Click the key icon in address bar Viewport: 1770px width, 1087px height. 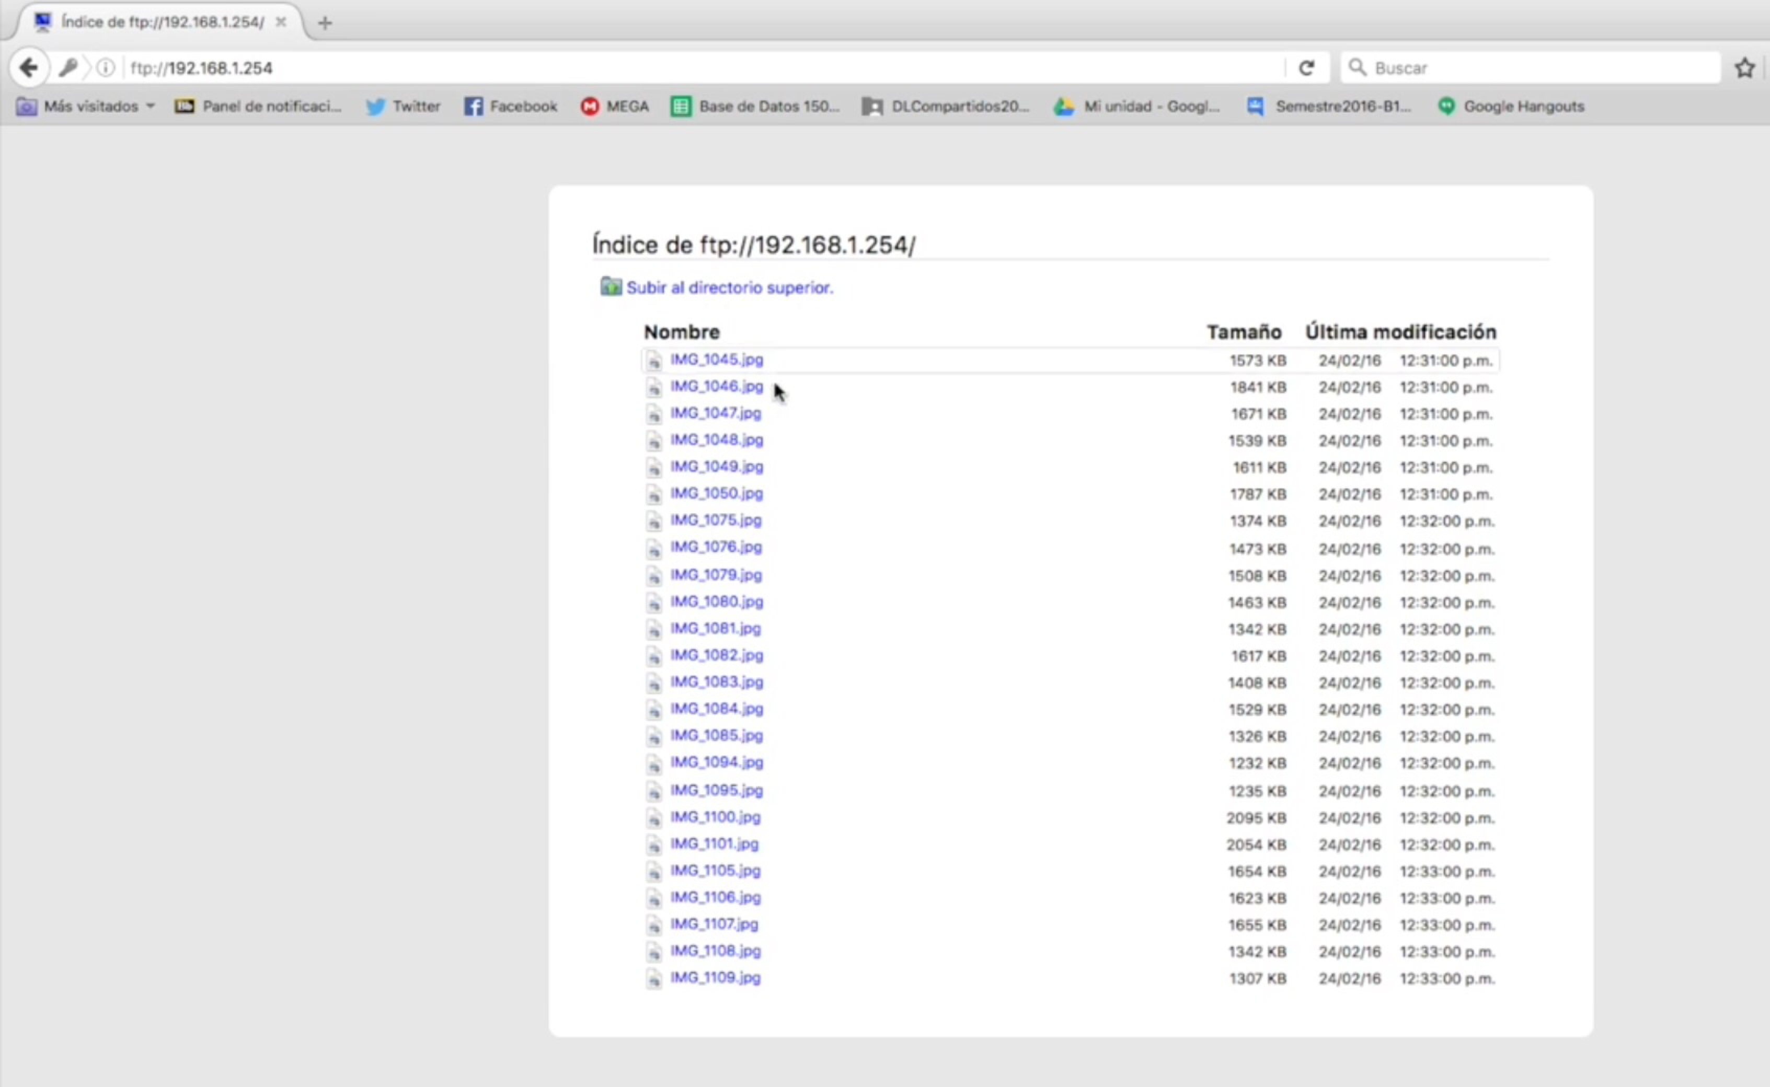[68, 67]
